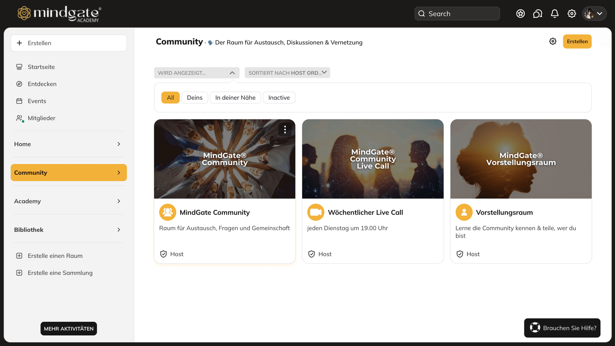Click text 'Raum für Austausch, Fragen und Gemeinschaft'
Viewport: 615px width, 346px height.
(x=225, y=228)
